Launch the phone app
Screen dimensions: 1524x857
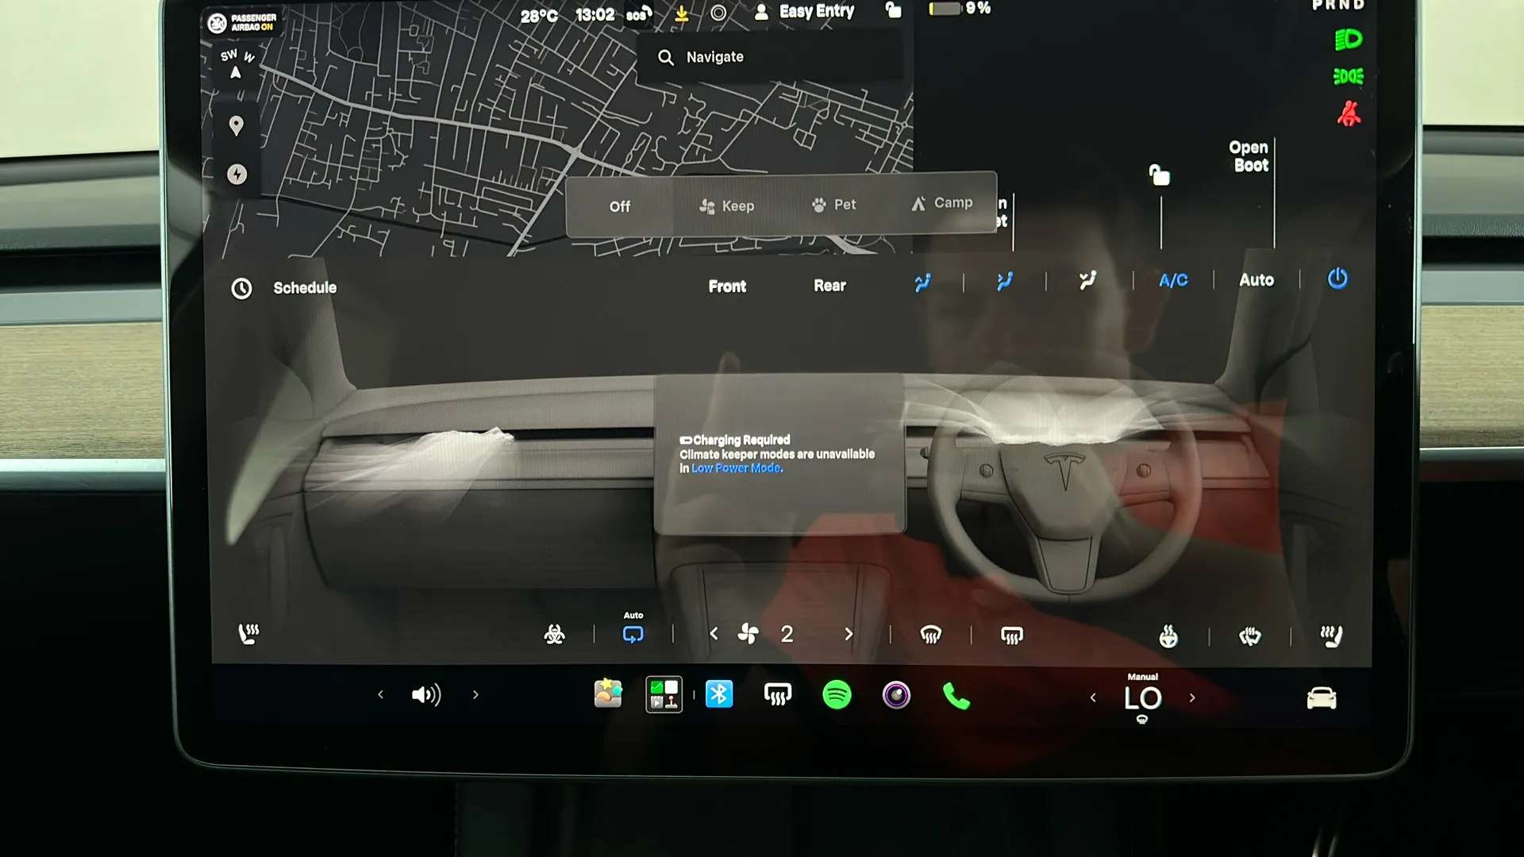pos(956,696)
